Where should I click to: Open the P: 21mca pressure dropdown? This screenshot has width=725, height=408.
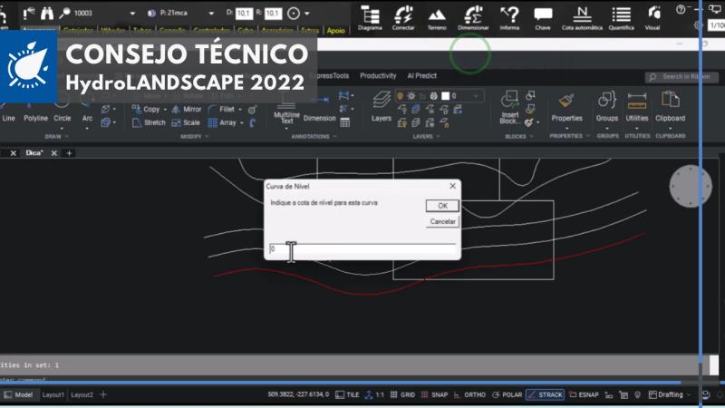211,14
